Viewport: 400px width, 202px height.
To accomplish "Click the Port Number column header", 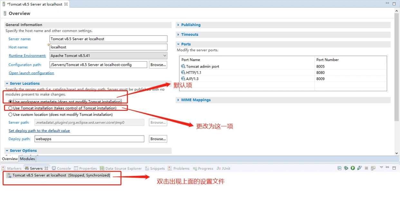I will (x=350, y=60).
